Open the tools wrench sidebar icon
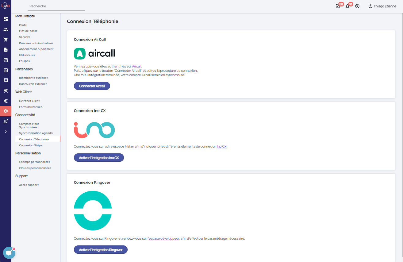This screenshot has width=403, height=262. tap(6, 91)
